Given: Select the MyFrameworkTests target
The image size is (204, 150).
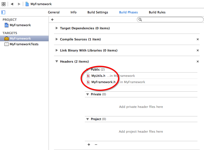Looking at the screenshot, I should [x=24, y=44].
